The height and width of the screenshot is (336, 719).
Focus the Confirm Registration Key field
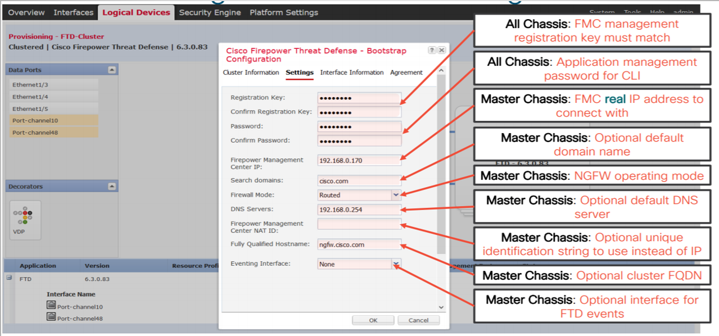click(359, 112)
